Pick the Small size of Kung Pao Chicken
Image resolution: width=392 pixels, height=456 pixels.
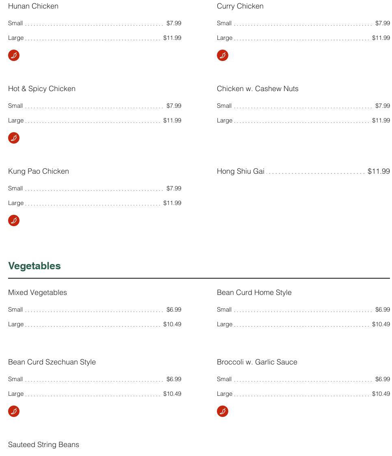point(15,188)
